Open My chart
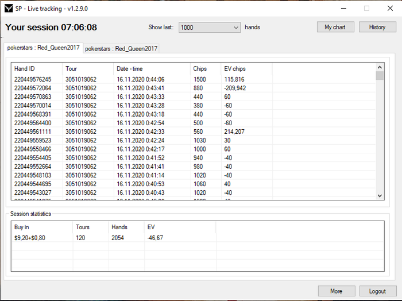Viewport: 402px width, 301px height. click(335, 27)
